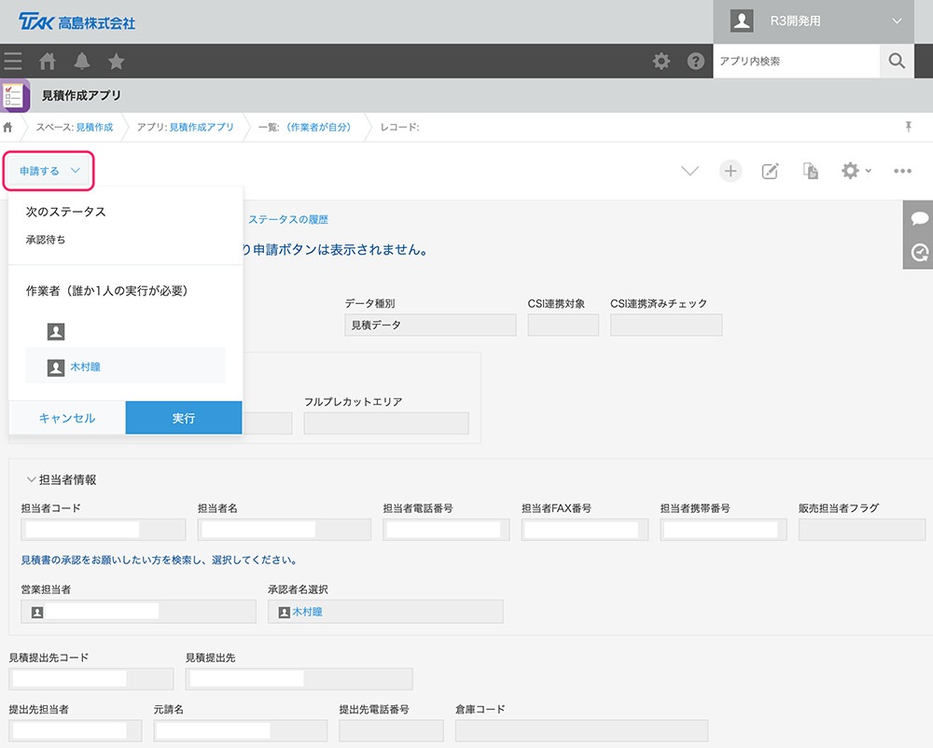This screenshot has height=748, width=933.
Task: Click the 見積提出先 field
Action: [299, 679]
